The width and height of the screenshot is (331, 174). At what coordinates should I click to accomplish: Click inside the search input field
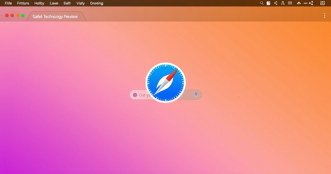click(x=143, y=95)
